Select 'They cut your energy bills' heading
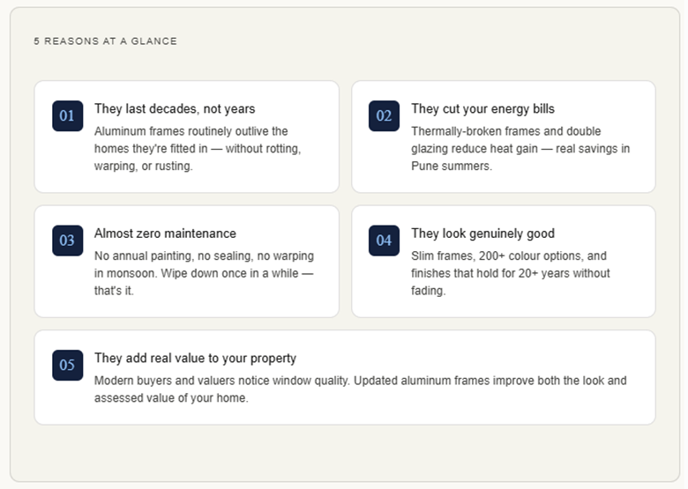688x489 pixels. tap(482, 109)
